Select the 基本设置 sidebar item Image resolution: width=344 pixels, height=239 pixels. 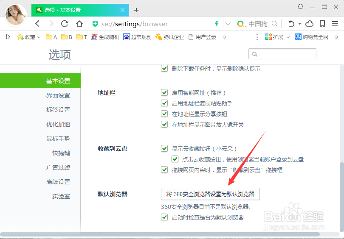click(x=40, y=81)
